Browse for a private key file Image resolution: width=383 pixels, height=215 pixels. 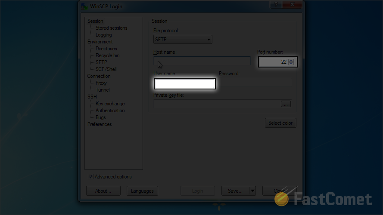[286, 104]
